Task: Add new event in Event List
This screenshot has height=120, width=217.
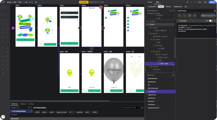Action: pos(173,75)
